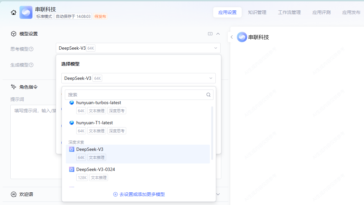The image size is (364, 205).
Task: Click the search magnifier icon in model list
Action: 209,95
